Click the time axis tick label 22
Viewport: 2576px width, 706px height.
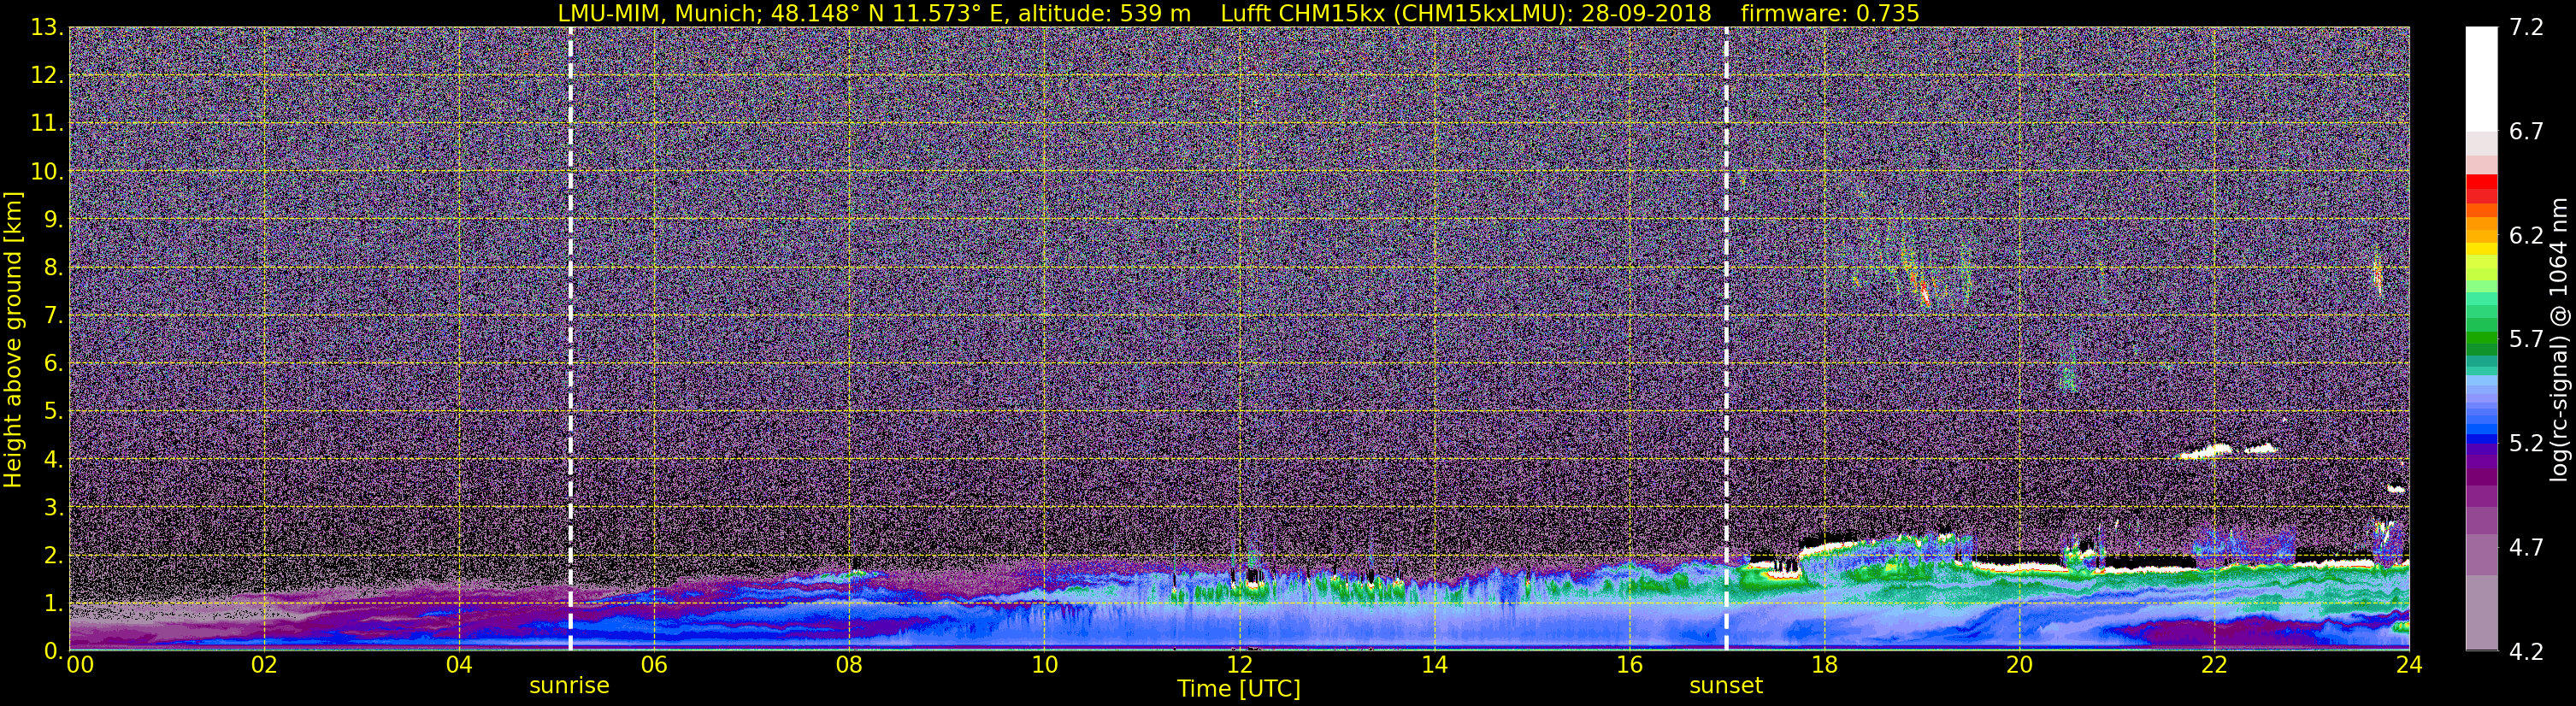pyautogui.click(x=2214, y=666)
